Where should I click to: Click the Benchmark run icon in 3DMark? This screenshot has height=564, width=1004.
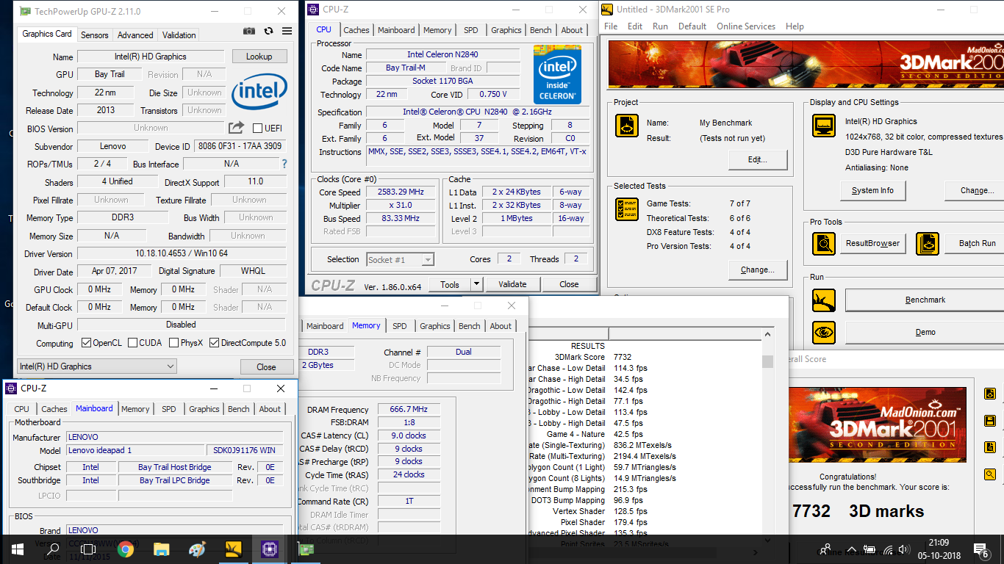823,300
